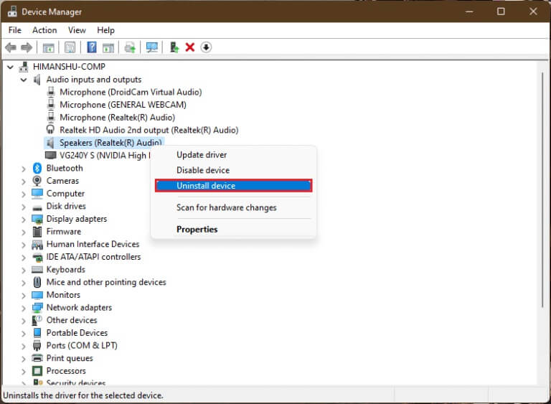Click the Update device driver toolbar icon

coord(174,47)
